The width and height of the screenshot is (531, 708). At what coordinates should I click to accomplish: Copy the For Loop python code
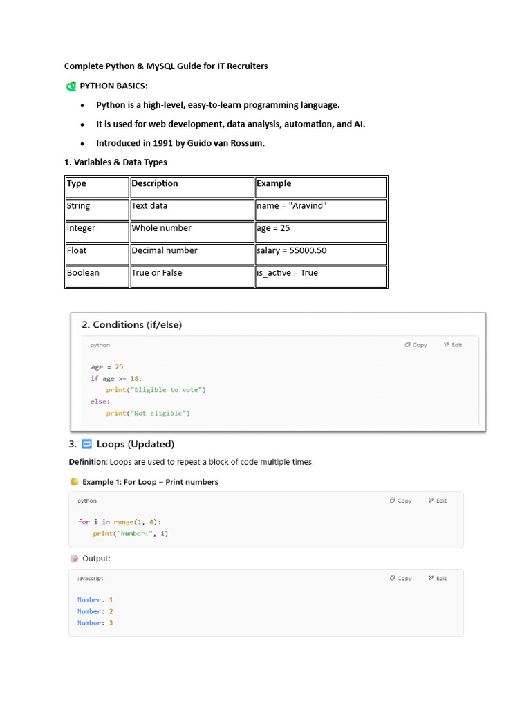401,501
